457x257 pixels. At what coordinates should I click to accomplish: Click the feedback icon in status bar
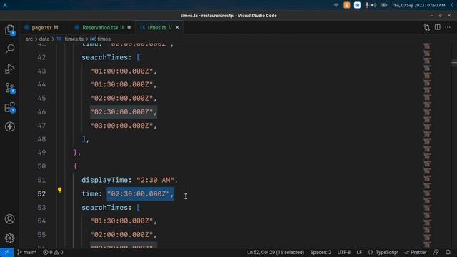click(436, 252)
